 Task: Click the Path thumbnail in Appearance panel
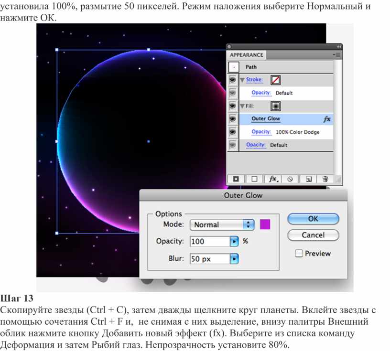click(234, 67)
